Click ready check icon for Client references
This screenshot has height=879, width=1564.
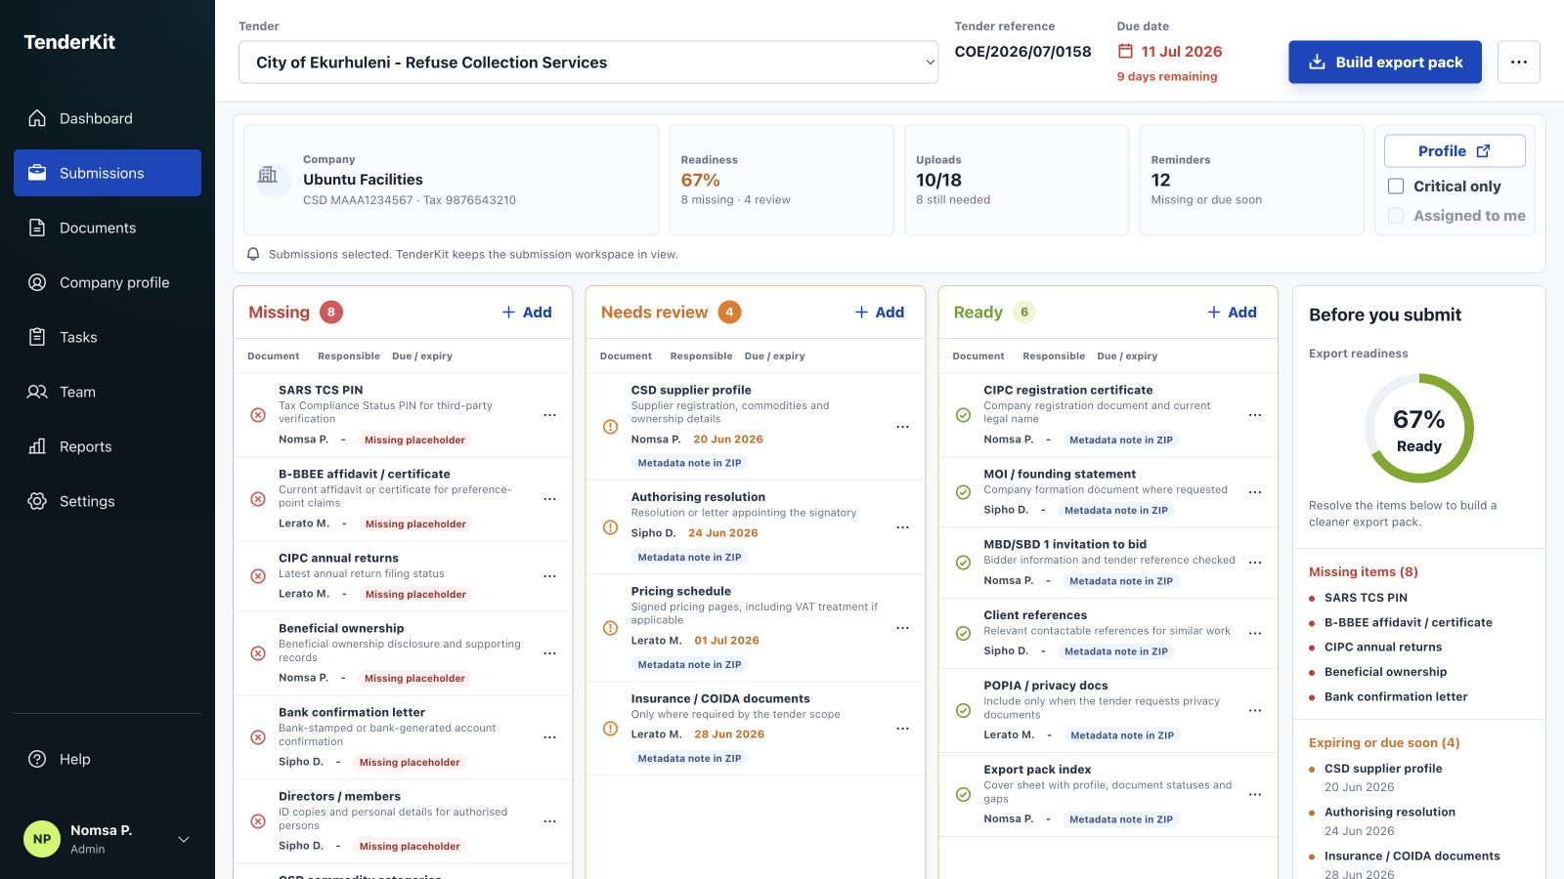963,633
